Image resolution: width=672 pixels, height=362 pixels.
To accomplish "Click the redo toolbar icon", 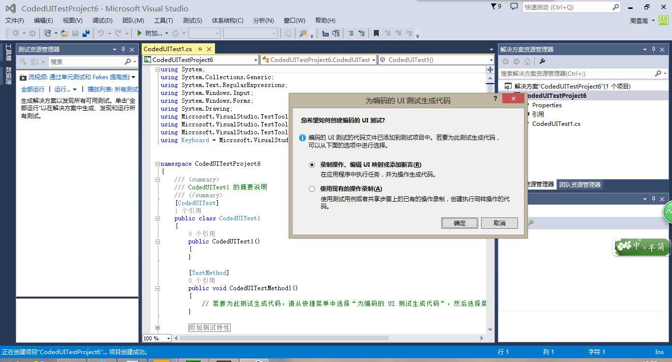I will [118, 33].
